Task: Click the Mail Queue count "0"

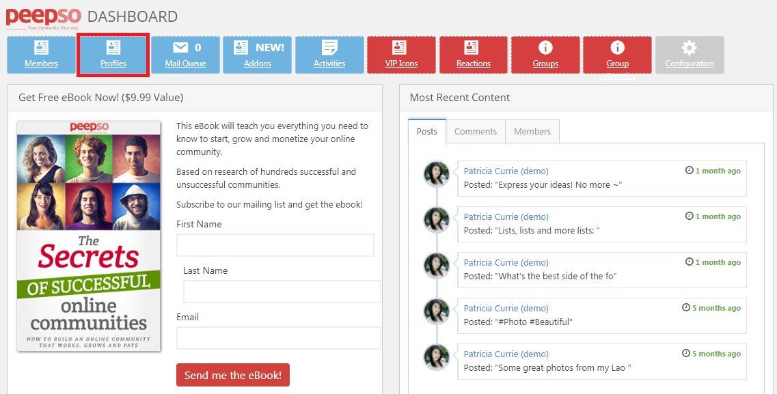Action: tap(198, 48)
